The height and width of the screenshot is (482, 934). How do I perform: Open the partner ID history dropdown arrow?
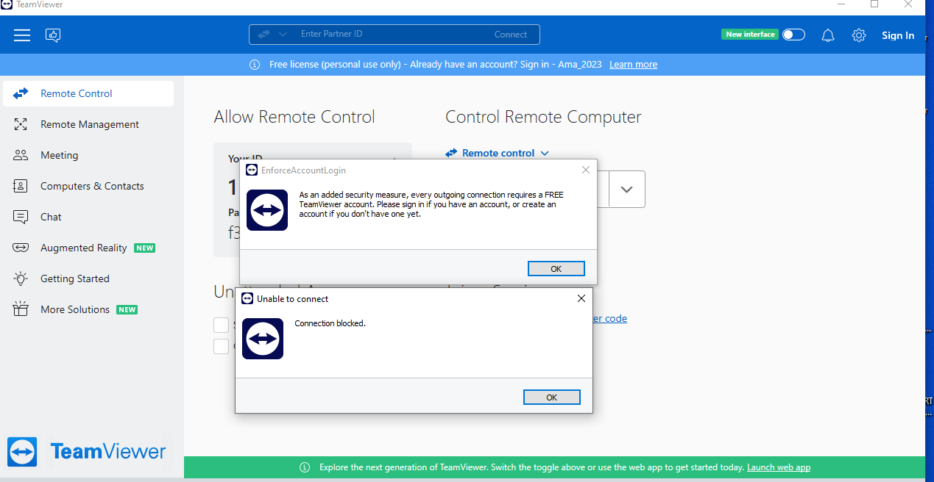[626, 190]
